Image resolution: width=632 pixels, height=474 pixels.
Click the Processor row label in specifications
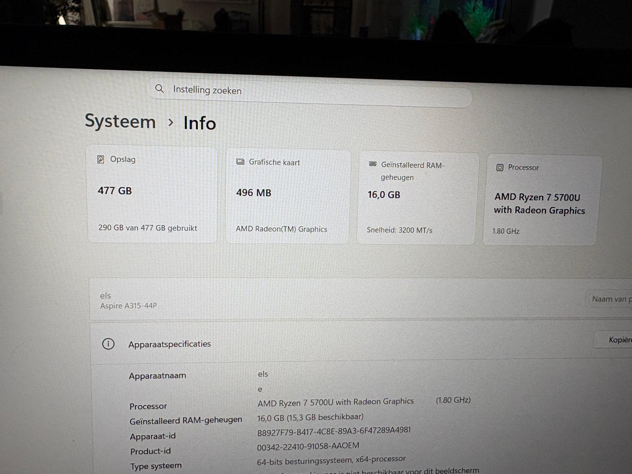click(x=148, y=406)
